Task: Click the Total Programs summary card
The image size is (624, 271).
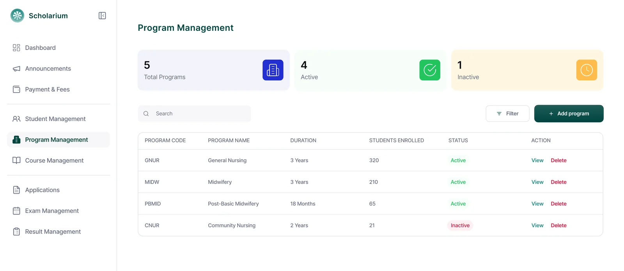Action: pyautogui.click(x=214, y=70)
